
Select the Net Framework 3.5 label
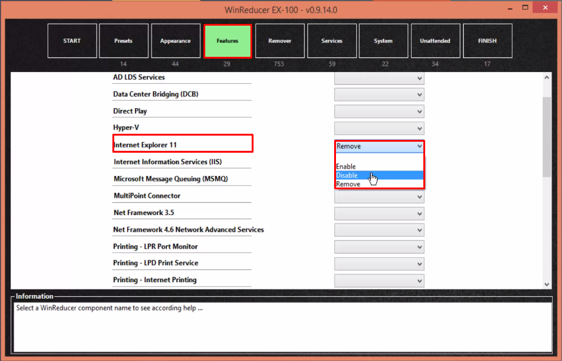coord(144,213)
